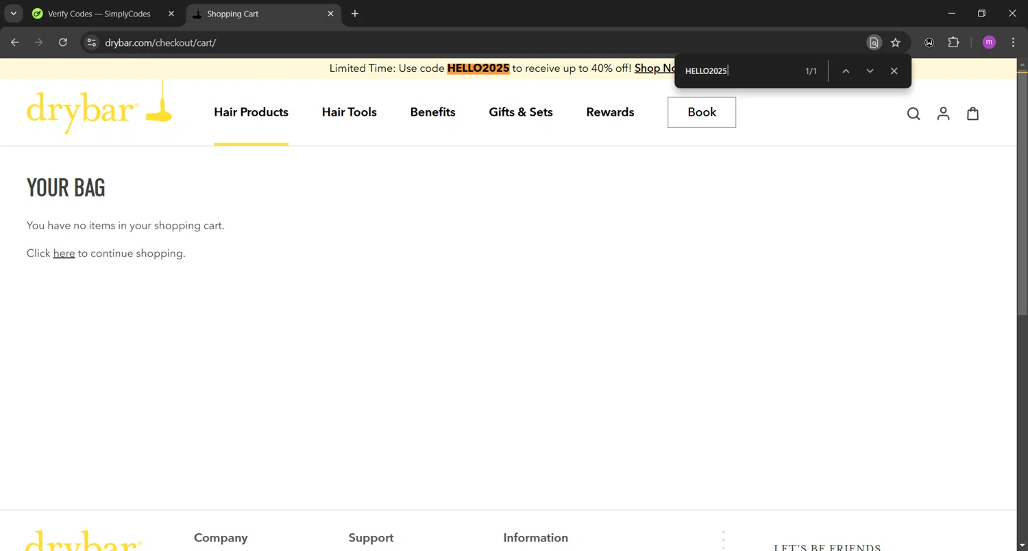Go back to previous page
Image resolution: width=1028 pixels, height=551 pixels.
[15, 42]
